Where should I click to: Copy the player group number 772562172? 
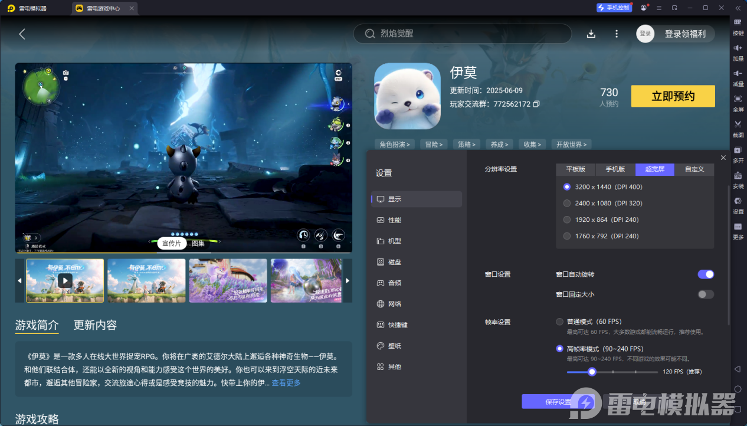(x=536, y=104)
